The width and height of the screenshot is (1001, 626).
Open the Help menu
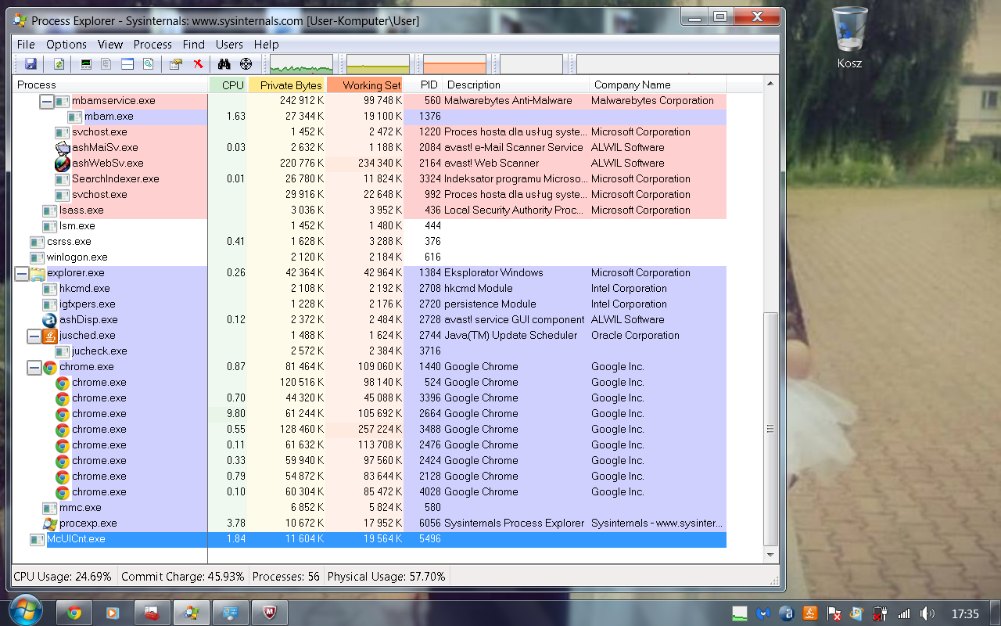click(266, 45)
